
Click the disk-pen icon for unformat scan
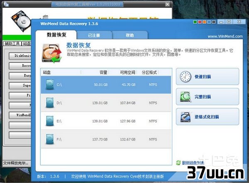(186, 117)
